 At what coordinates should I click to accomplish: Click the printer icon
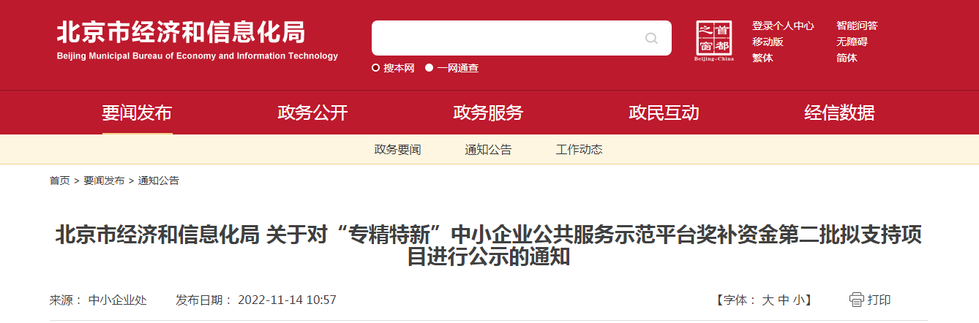pyautogui.click(x=856, y=300)
